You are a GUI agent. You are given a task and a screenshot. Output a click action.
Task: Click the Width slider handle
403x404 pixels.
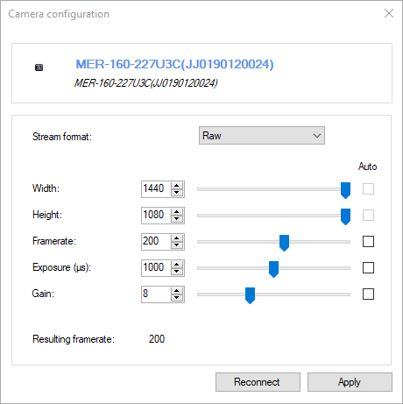(345, 190)
